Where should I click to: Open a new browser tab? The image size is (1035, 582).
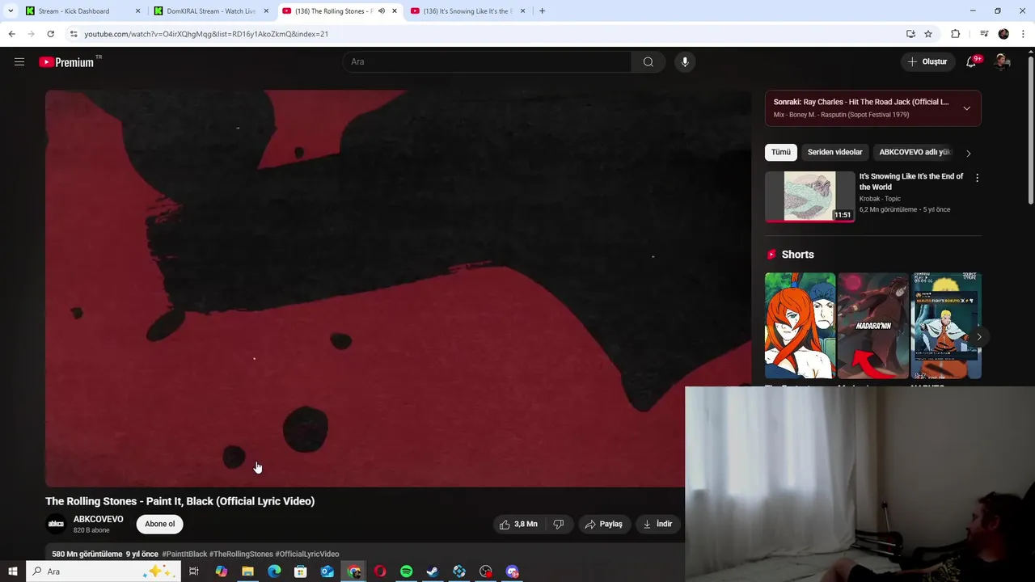click(542, 11)
